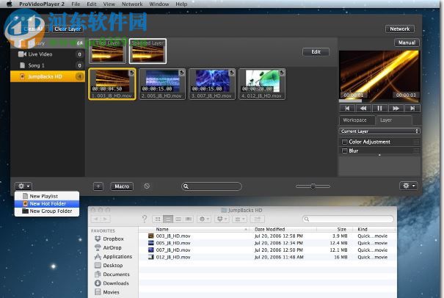The width and height of the screenshot is (444, 298).
Task: Select the Spanned Layer thumbnail
Action: coord(148,51)
